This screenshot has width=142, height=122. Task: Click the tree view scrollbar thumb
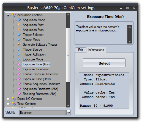(x=68, y=55)
